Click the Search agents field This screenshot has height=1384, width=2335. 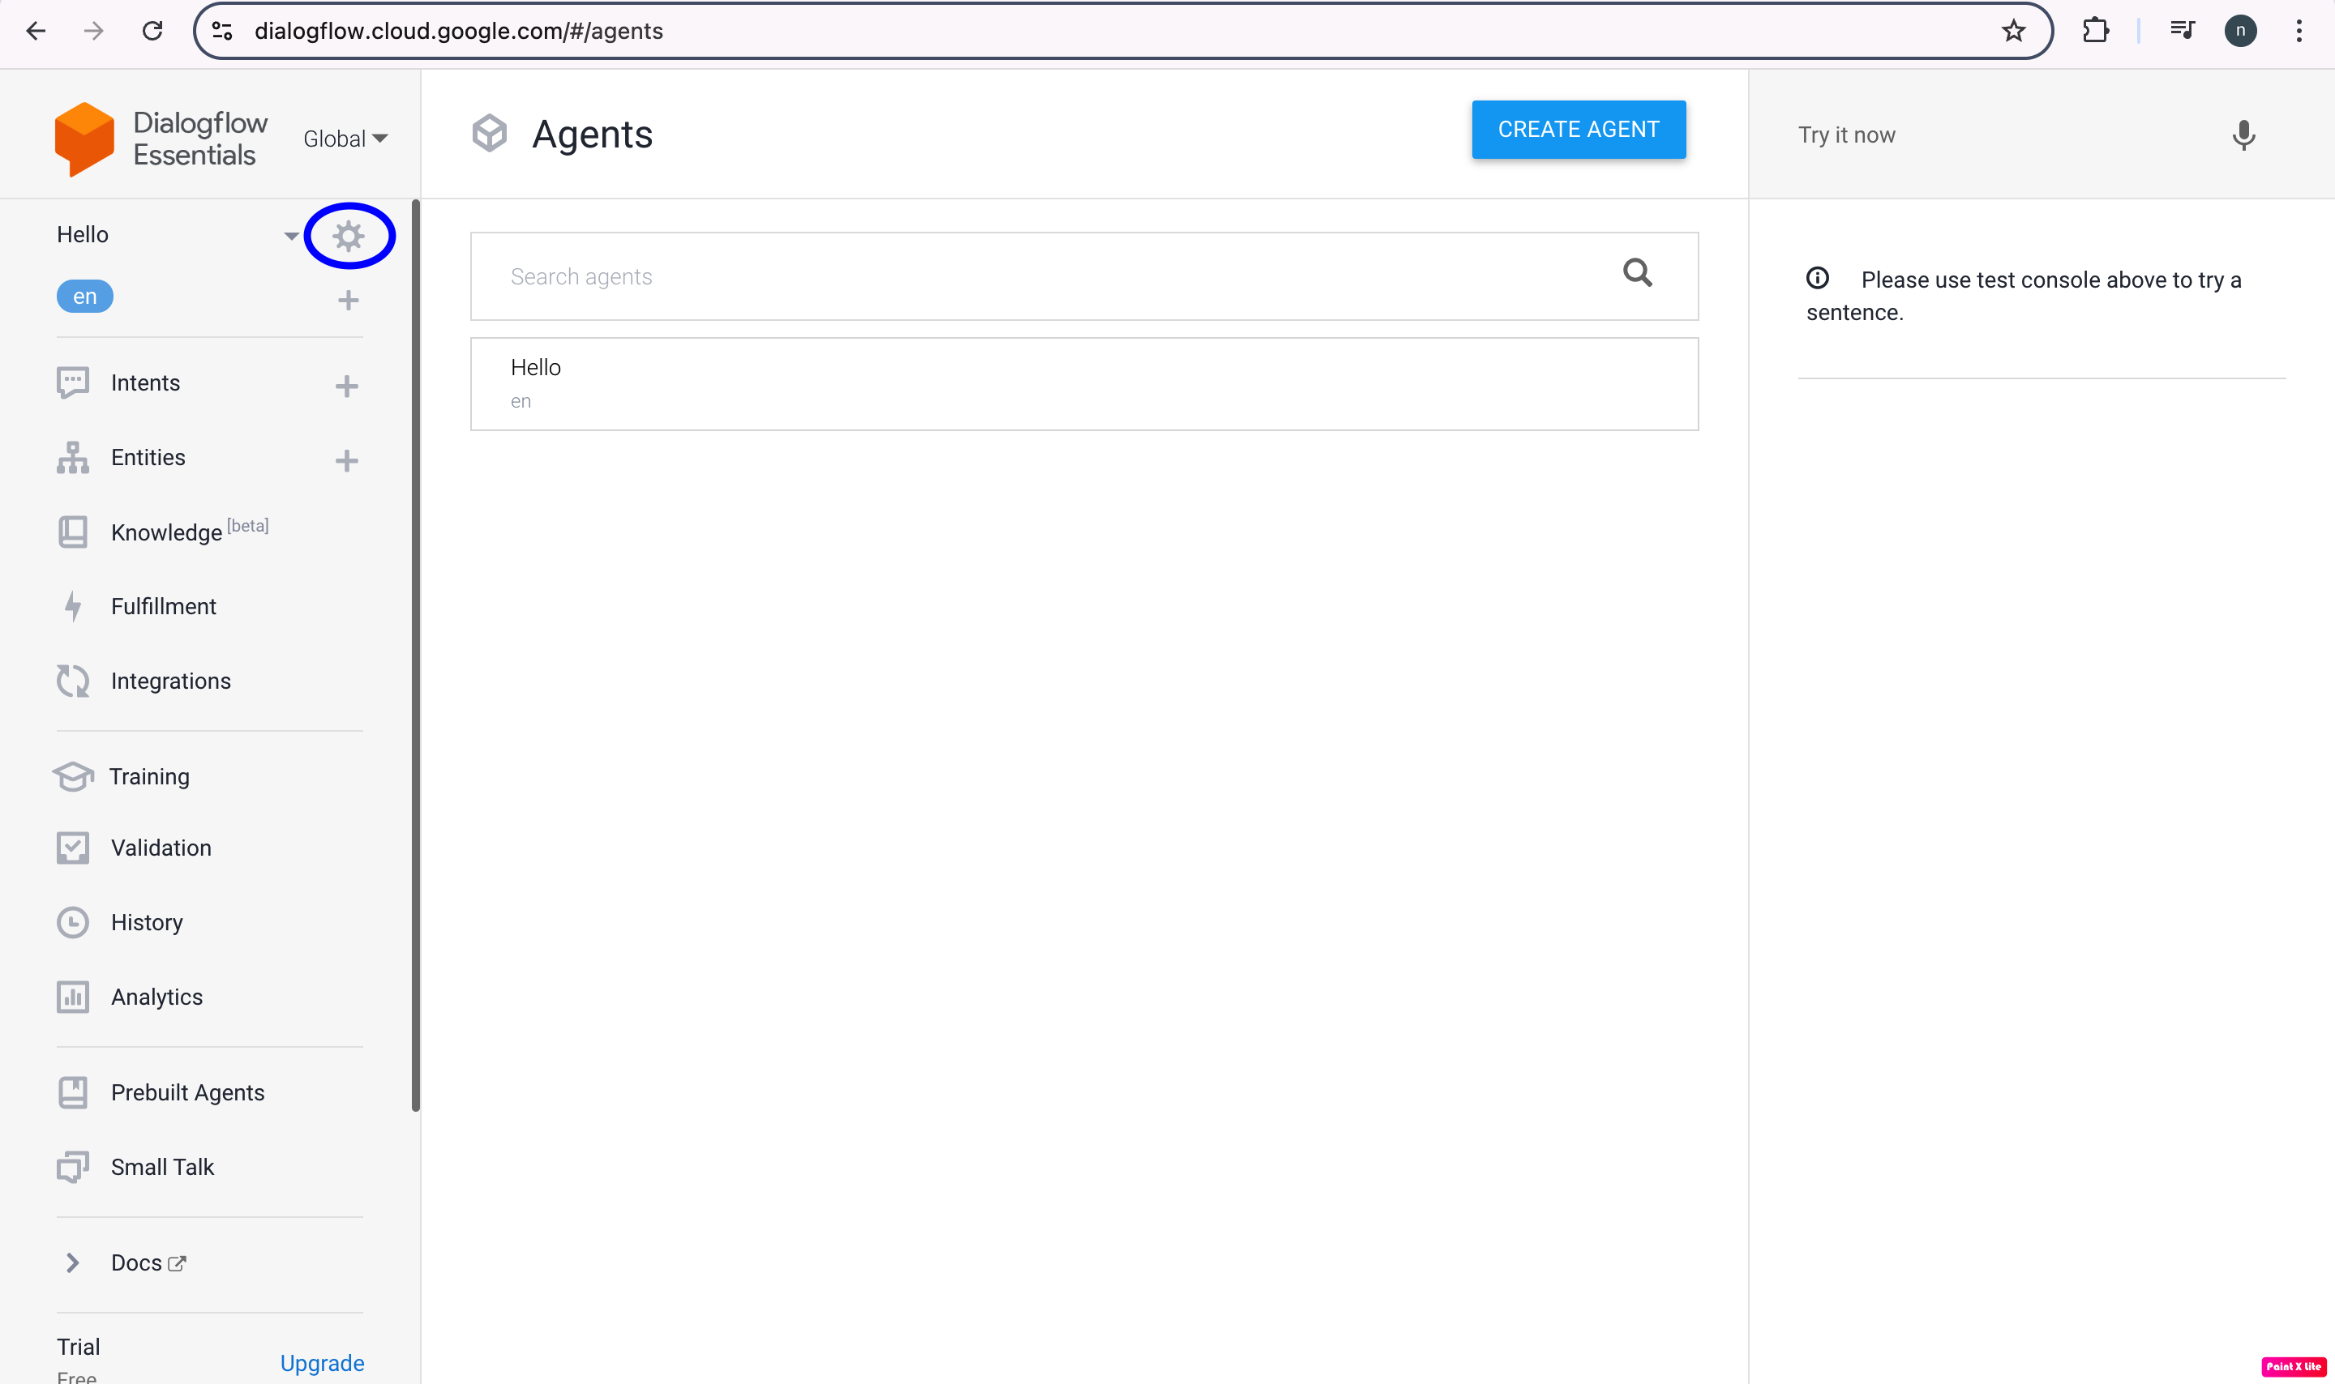point(1026,276)
